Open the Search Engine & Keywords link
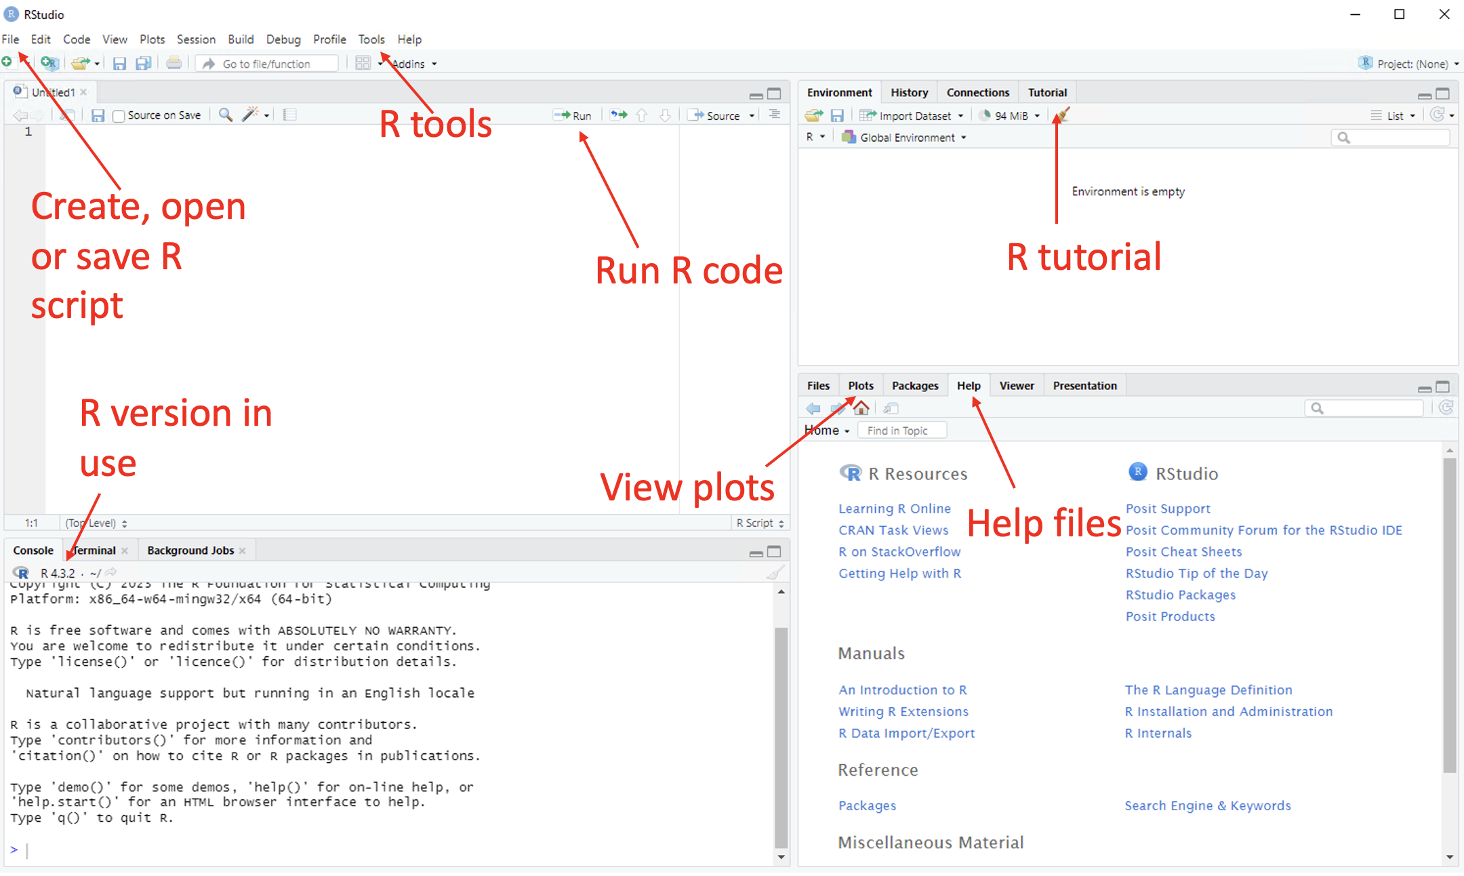Viewport: 1464px width, 876px height. (x=1207, y=805)
